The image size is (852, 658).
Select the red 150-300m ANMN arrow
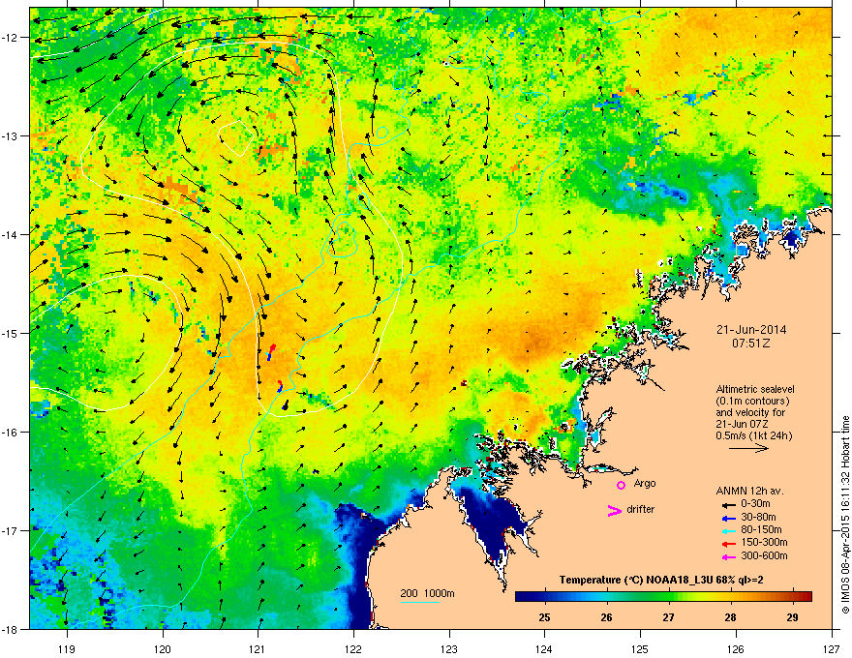tap(729, 543)
